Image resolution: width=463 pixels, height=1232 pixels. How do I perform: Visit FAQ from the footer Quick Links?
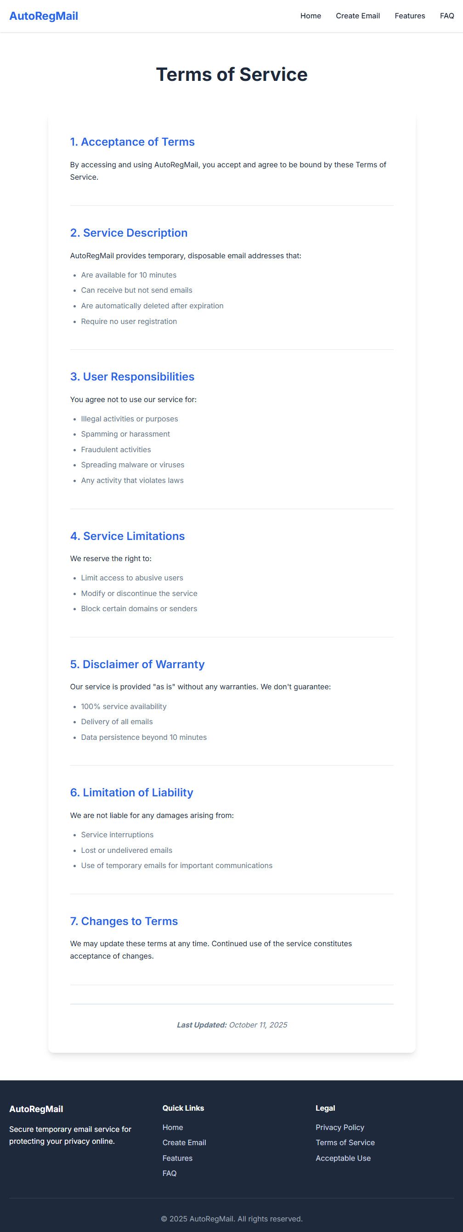pos(169,1173)
